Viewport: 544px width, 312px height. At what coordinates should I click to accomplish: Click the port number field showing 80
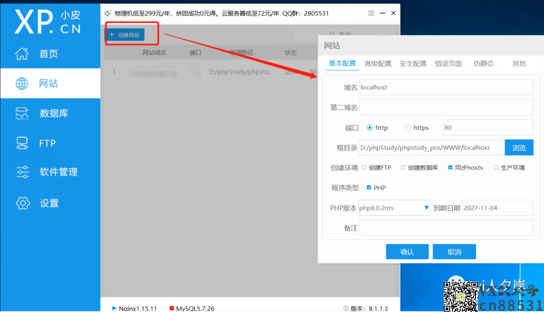[x=488, y=128]
